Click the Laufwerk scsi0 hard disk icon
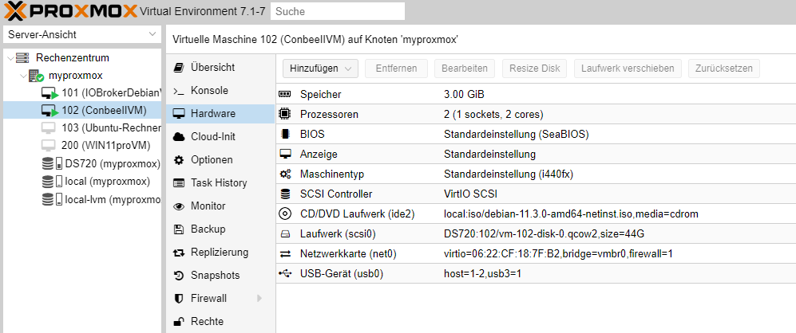This screenshot has height=333, width=796. click(285, 234)
